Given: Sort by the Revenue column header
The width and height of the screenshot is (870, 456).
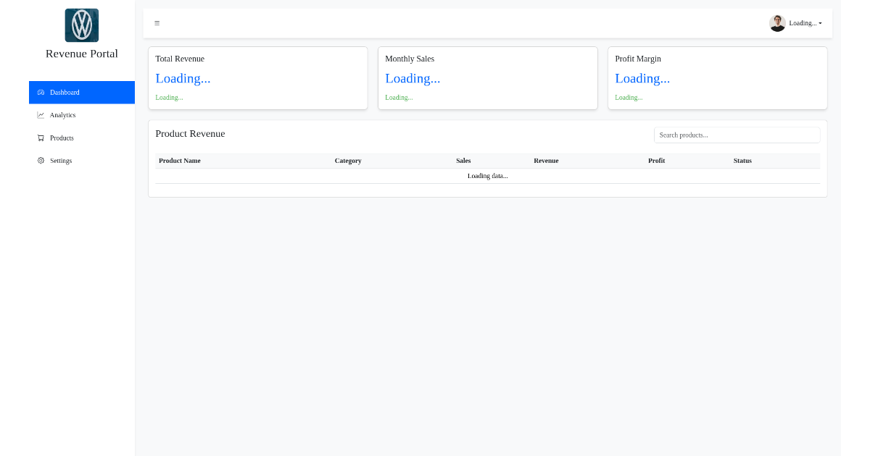Looking at the screenshot, I should coord(546,161).
